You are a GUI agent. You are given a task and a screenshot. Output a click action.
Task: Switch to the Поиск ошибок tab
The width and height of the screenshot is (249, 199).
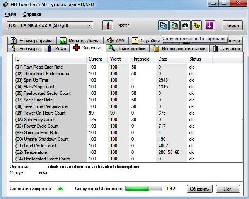pyautogui.click(x=128, y=48)
